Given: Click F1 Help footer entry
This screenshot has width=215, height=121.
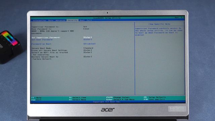Looking at the screenshot, I should (x=36, y=98).
